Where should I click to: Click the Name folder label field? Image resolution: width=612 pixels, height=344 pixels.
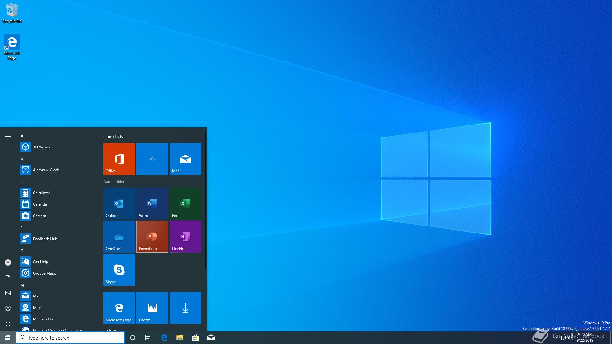(114, 182)
